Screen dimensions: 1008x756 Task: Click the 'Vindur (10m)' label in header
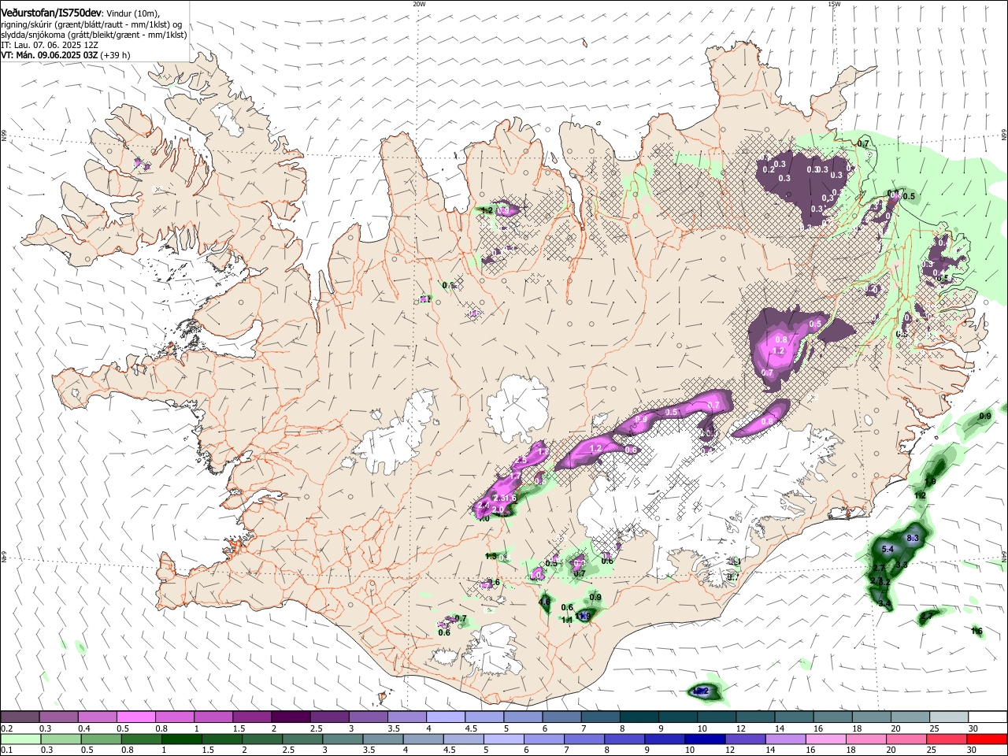[x=133, y=13]
